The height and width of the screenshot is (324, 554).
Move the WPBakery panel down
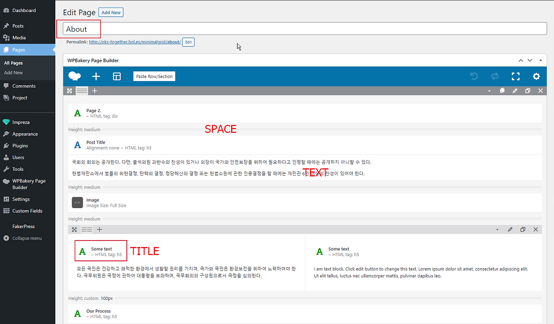point(530,61)
